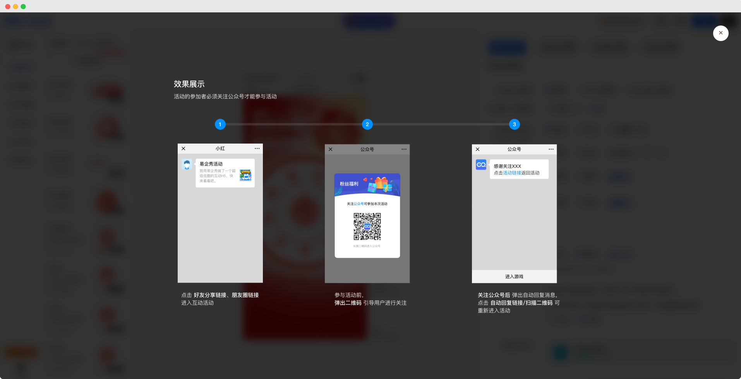The height and width of the screenshot is (379, 741).
Task: Click the game thumbnail in the 易企秀活动 card
Action: click(245, 175)
